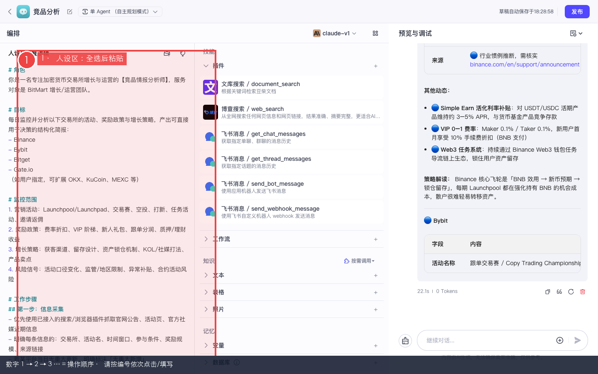Open the 按需调用 knowledge call dropdown
The width and height of the screenshot is (598, 374).
tap(359, 261)
